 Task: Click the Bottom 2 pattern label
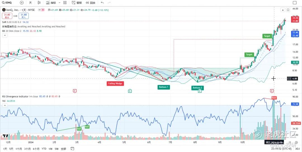[x=197, y=88]
